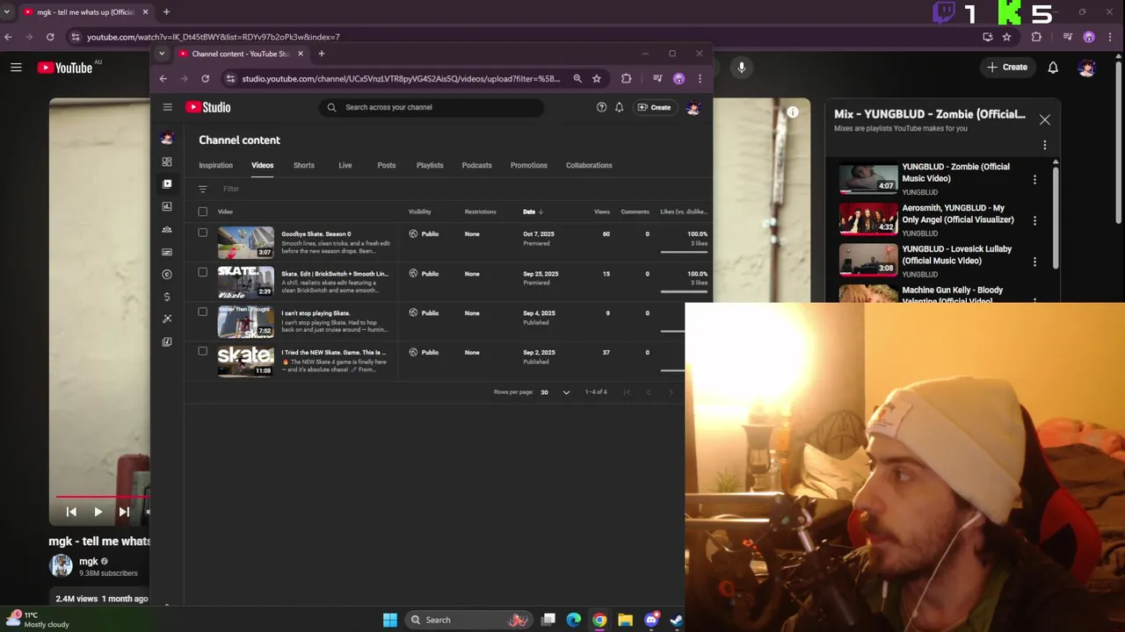Open more options for Aerosmith My Only Angel item
The height and width of the screenshot is (632, 1125).
click(1034, 220)
